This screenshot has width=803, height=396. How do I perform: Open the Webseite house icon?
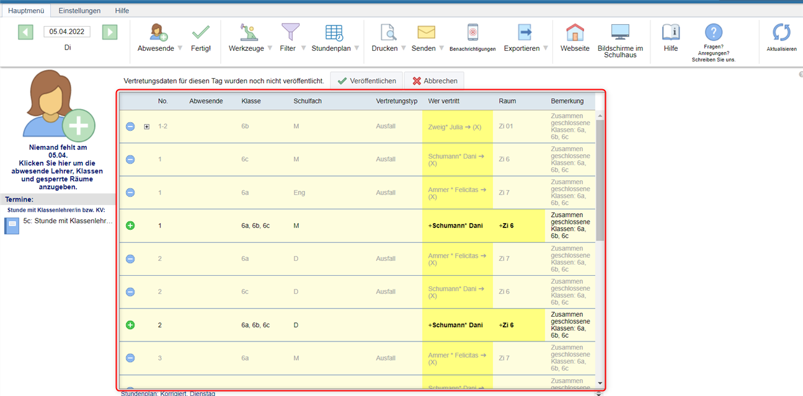[575, 32]
